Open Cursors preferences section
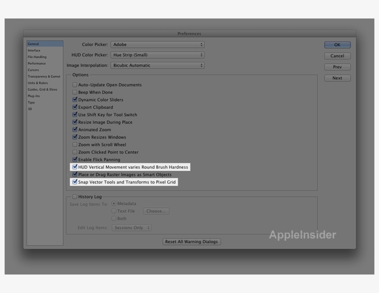This screenshot has height=293, width=379. 45,70
